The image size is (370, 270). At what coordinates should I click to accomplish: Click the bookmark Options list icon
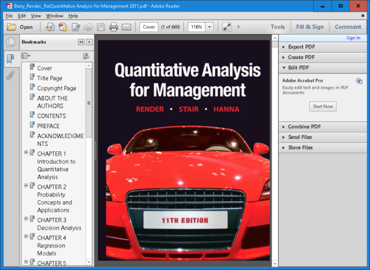[x=25, y=56]
